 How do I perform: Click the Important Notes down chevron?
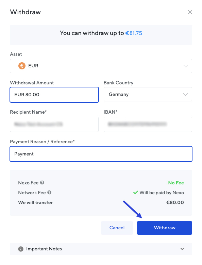pyautogui.click(x=182, y=249)
